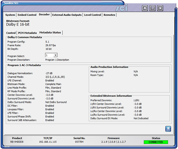Image resolution: width=178 pixels, height=149 pixels.
Task: Switch to the System tab
Action: pyautogui.click(x=10, y=15)
